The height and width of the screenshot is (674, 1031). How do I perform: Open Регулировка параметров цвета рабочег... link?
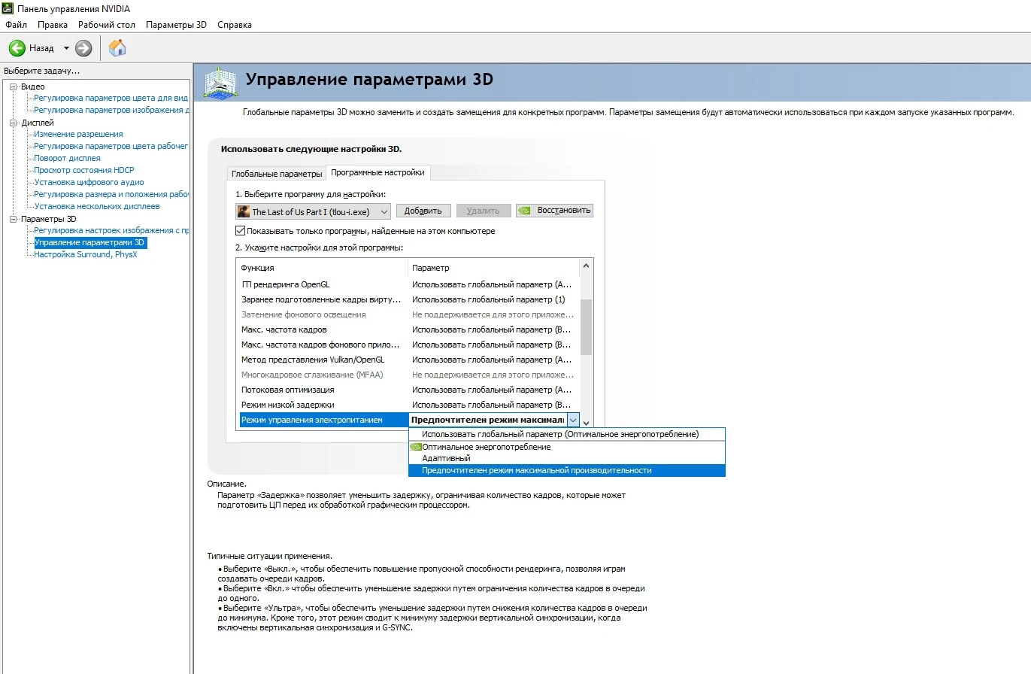click(x=111, y=146)
